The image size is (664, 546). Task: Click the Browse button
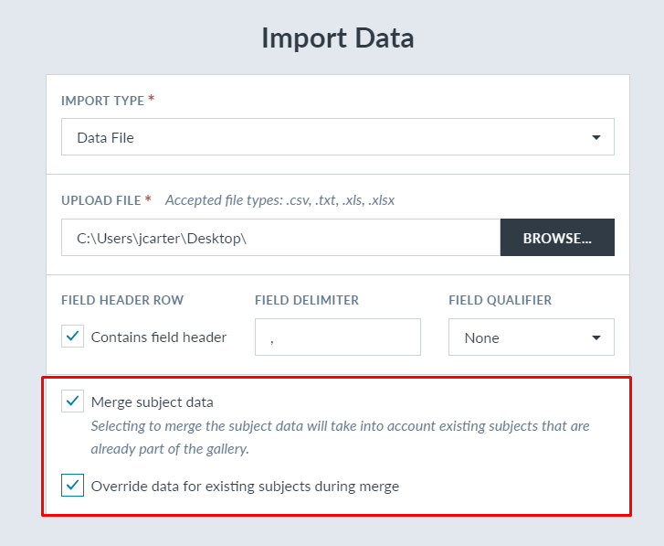[557, 238]
